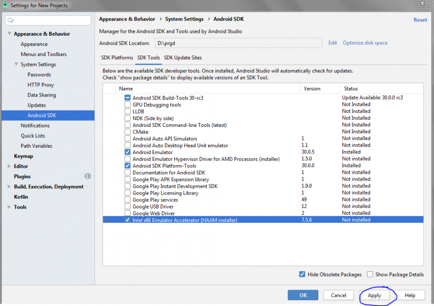Collapse the Appearance & Behavior arrow
The width and height of the screenshot is (434, 306).
9,33
